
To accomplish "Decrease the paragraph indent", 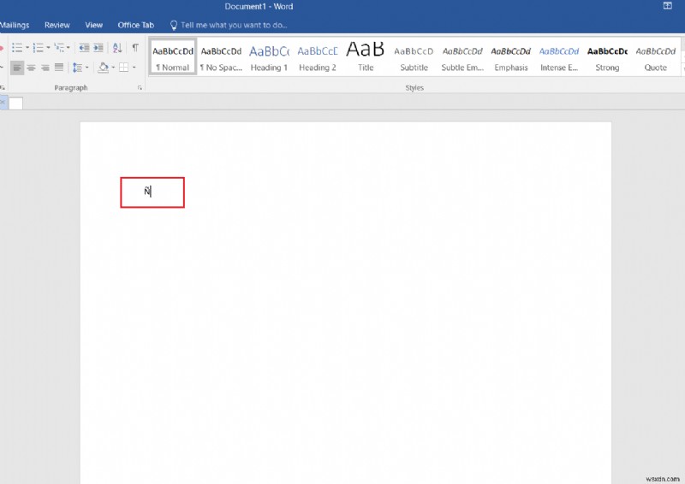I will click(x=84, y=48).
